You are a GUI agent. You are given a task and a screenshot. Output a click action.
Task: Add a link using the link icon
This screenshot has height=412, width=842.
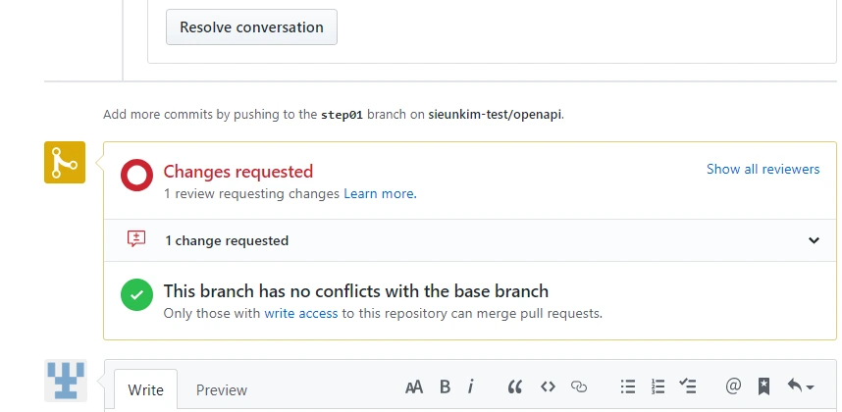579,387
